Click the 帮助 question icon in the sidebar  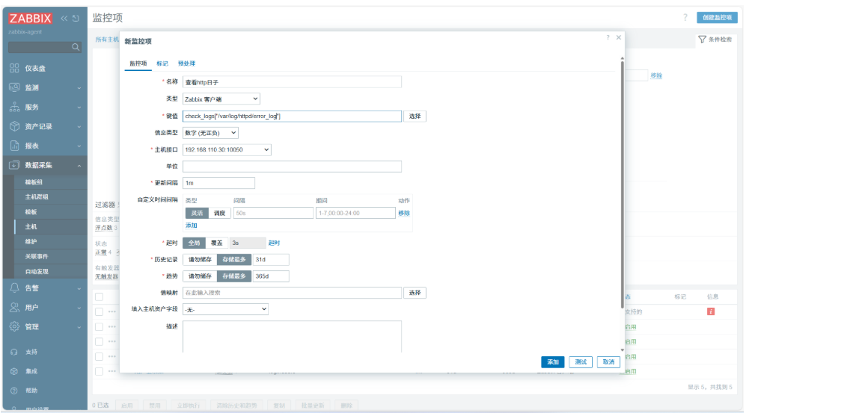(15, 391)
